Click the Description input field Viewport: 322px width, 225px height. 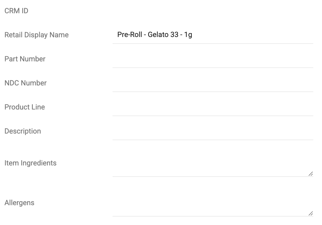click(x=213, y=131)
